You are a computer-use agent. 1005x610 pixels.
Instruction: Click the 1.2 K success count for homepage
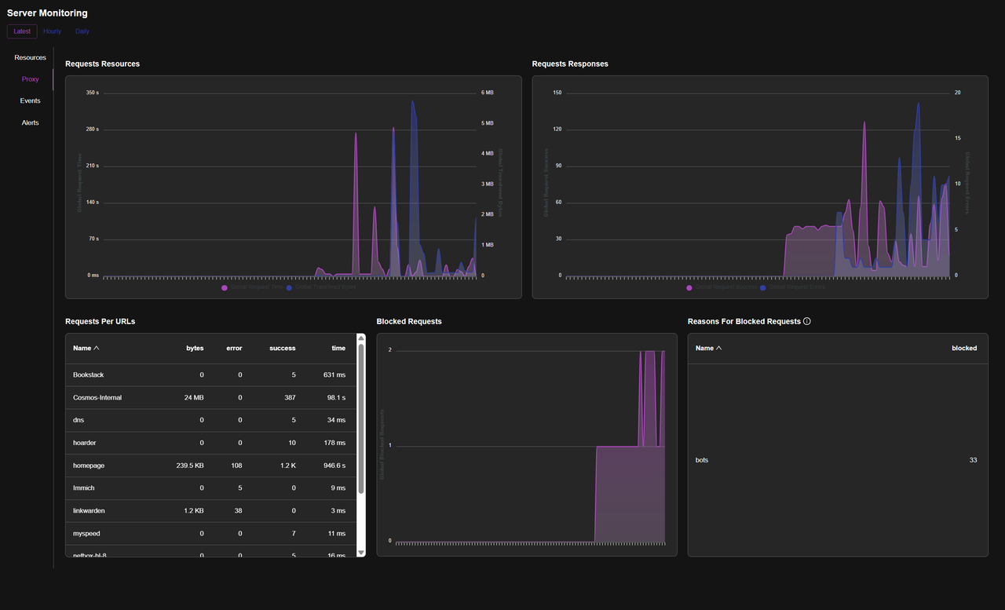[288, 466]
